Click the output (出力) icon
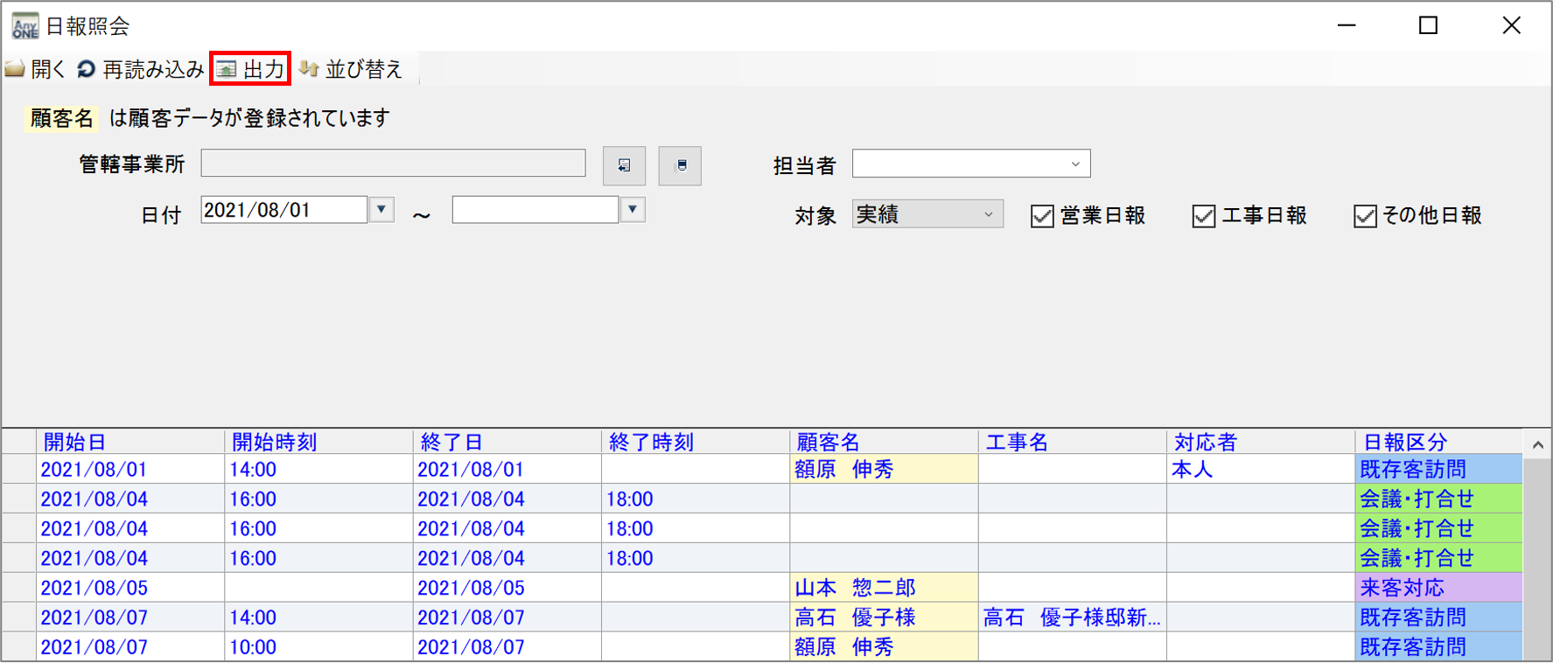Image resolution: width=1553 pixels, height=663 pixels. pos(227,69)
